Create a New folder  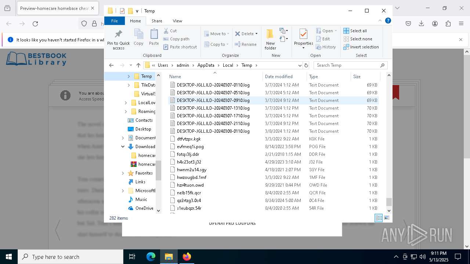click(x=270, y=39)
